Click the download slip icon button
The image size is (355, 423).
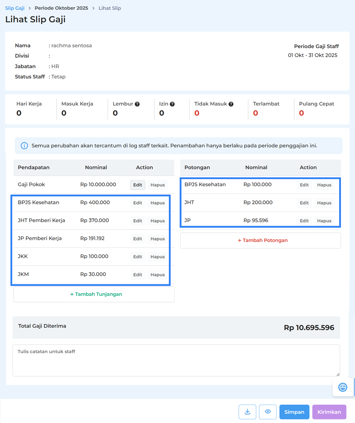click(x=247, y=412)
